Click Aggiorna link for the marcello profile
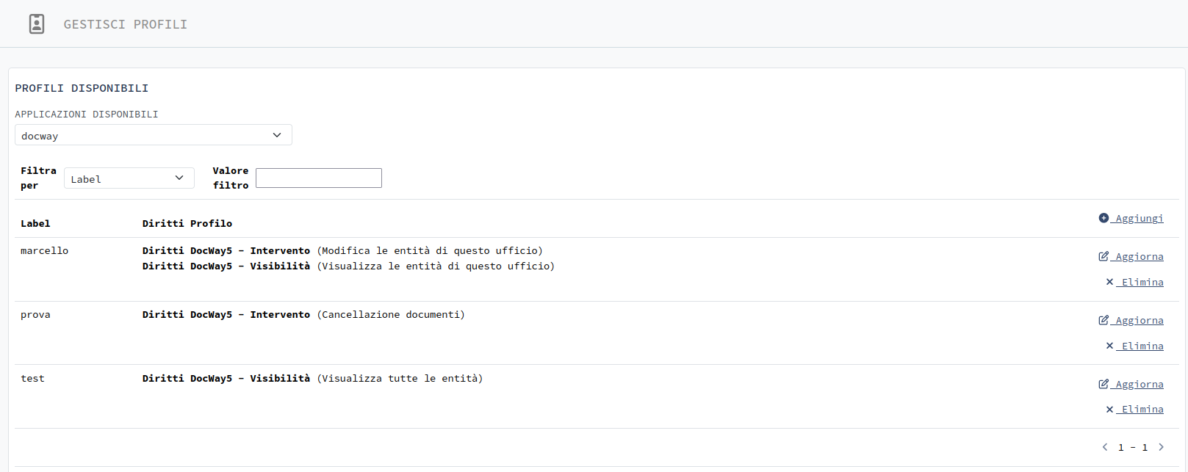 tap(1139, 256)
